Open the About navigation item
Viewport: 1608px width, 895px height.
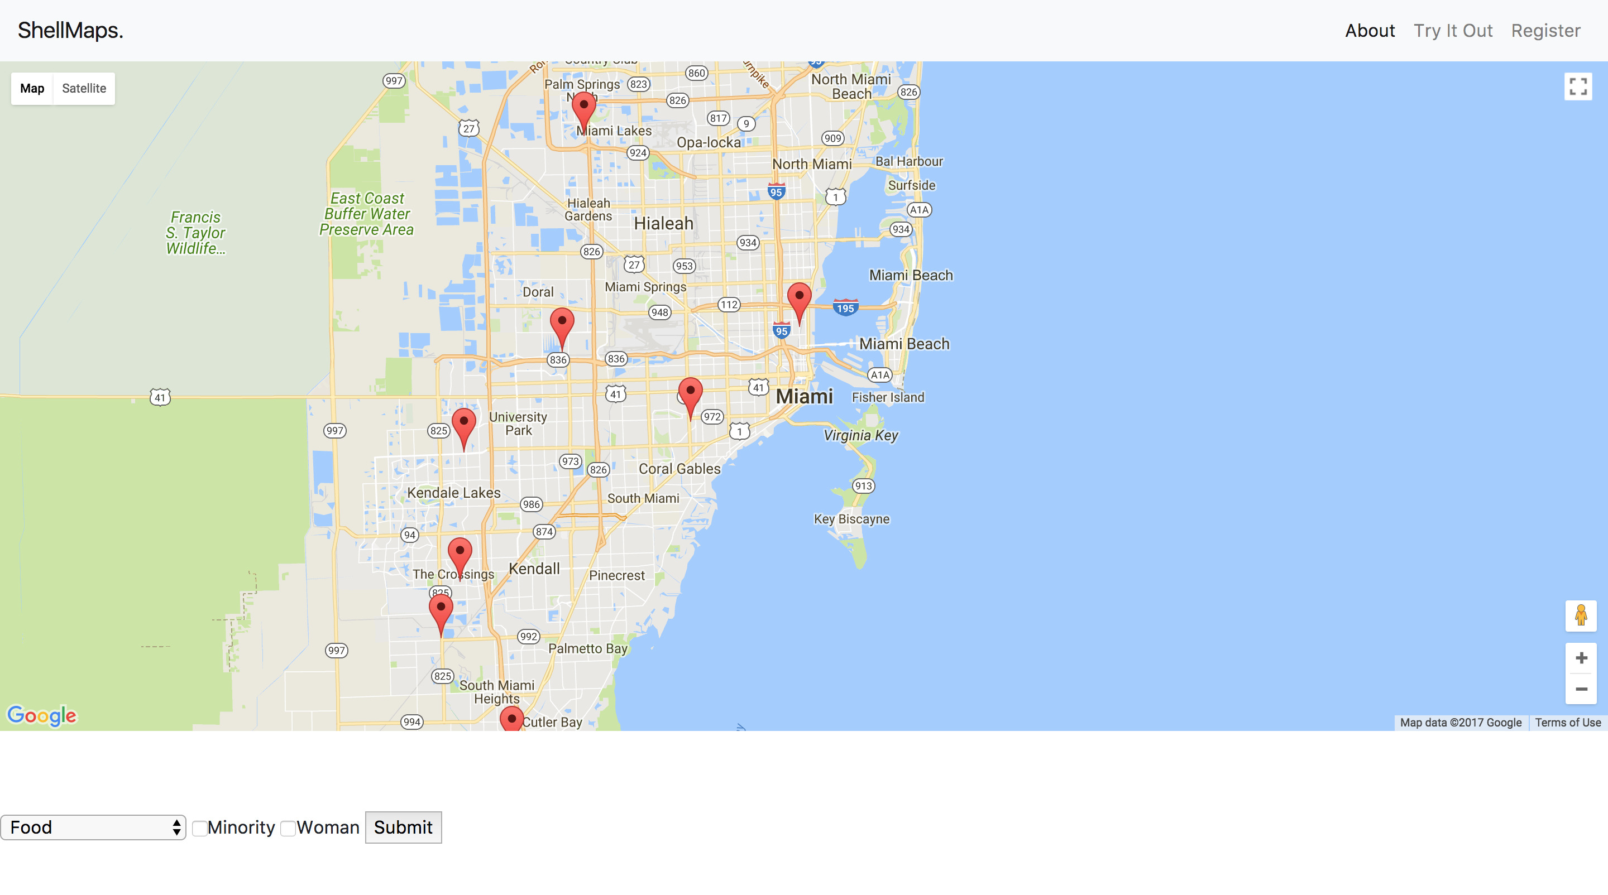pos(1369,31)
